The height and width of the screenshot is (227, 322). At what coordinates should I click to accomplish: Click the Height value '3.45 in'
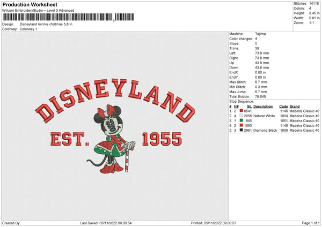(314, 13)
